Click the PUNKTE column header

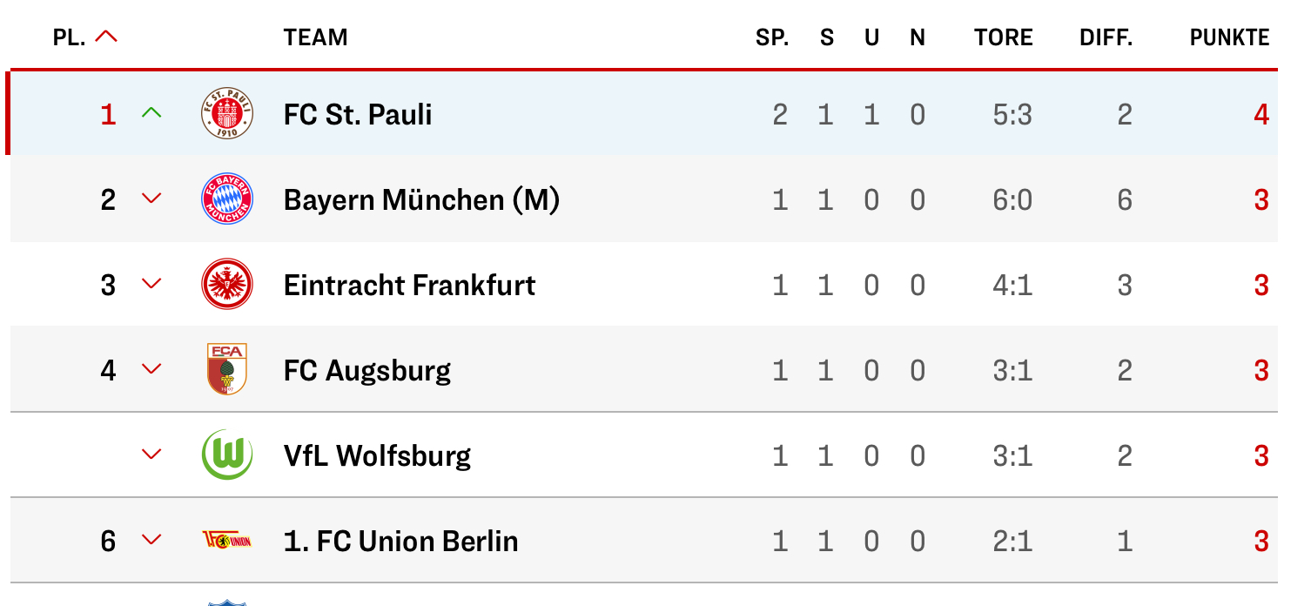click(1229, 37)
